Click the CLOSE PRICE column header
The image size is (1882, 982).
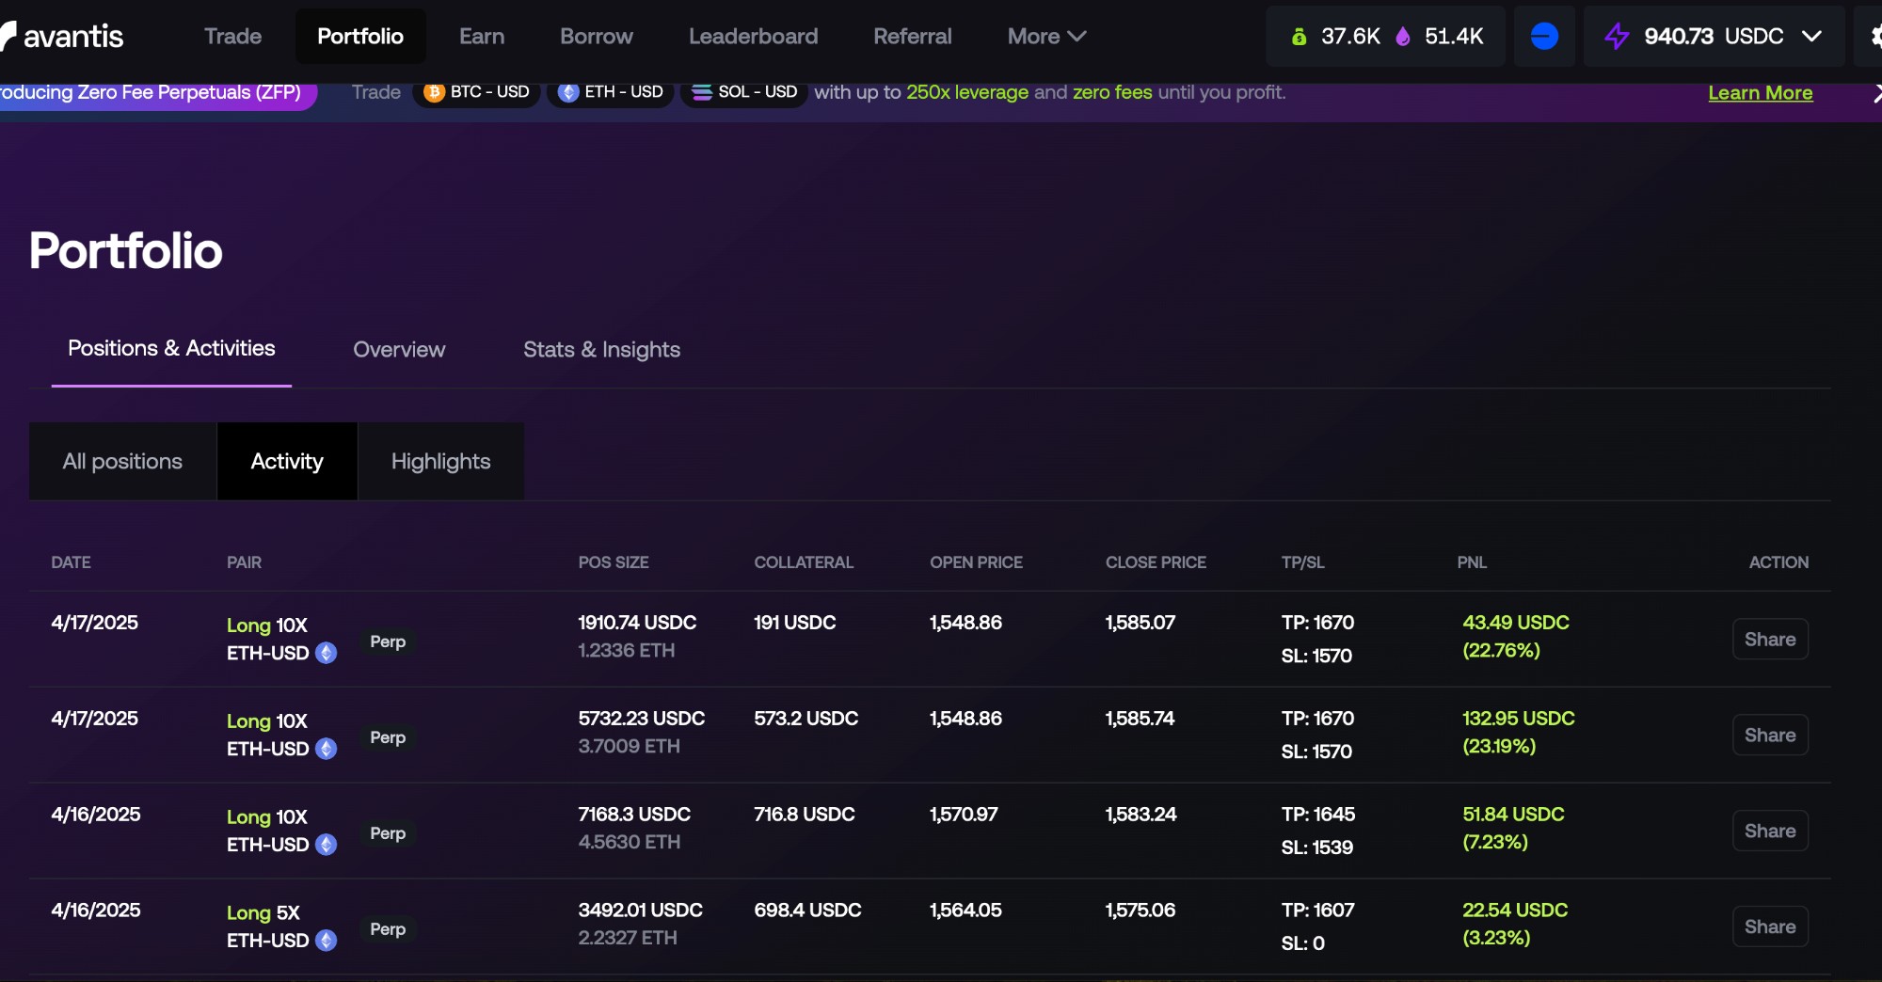(x=1156, y=562)
